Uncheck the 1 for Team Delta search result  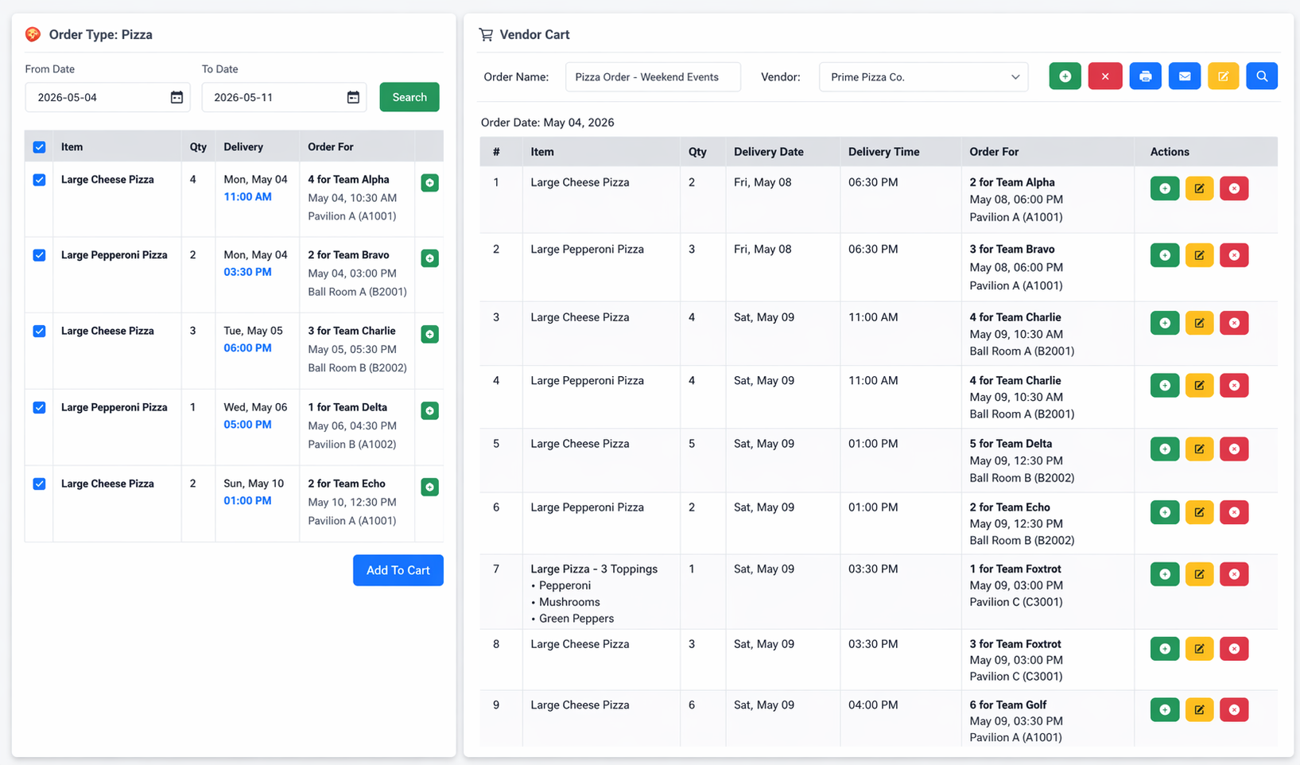(x=39, y=407)
